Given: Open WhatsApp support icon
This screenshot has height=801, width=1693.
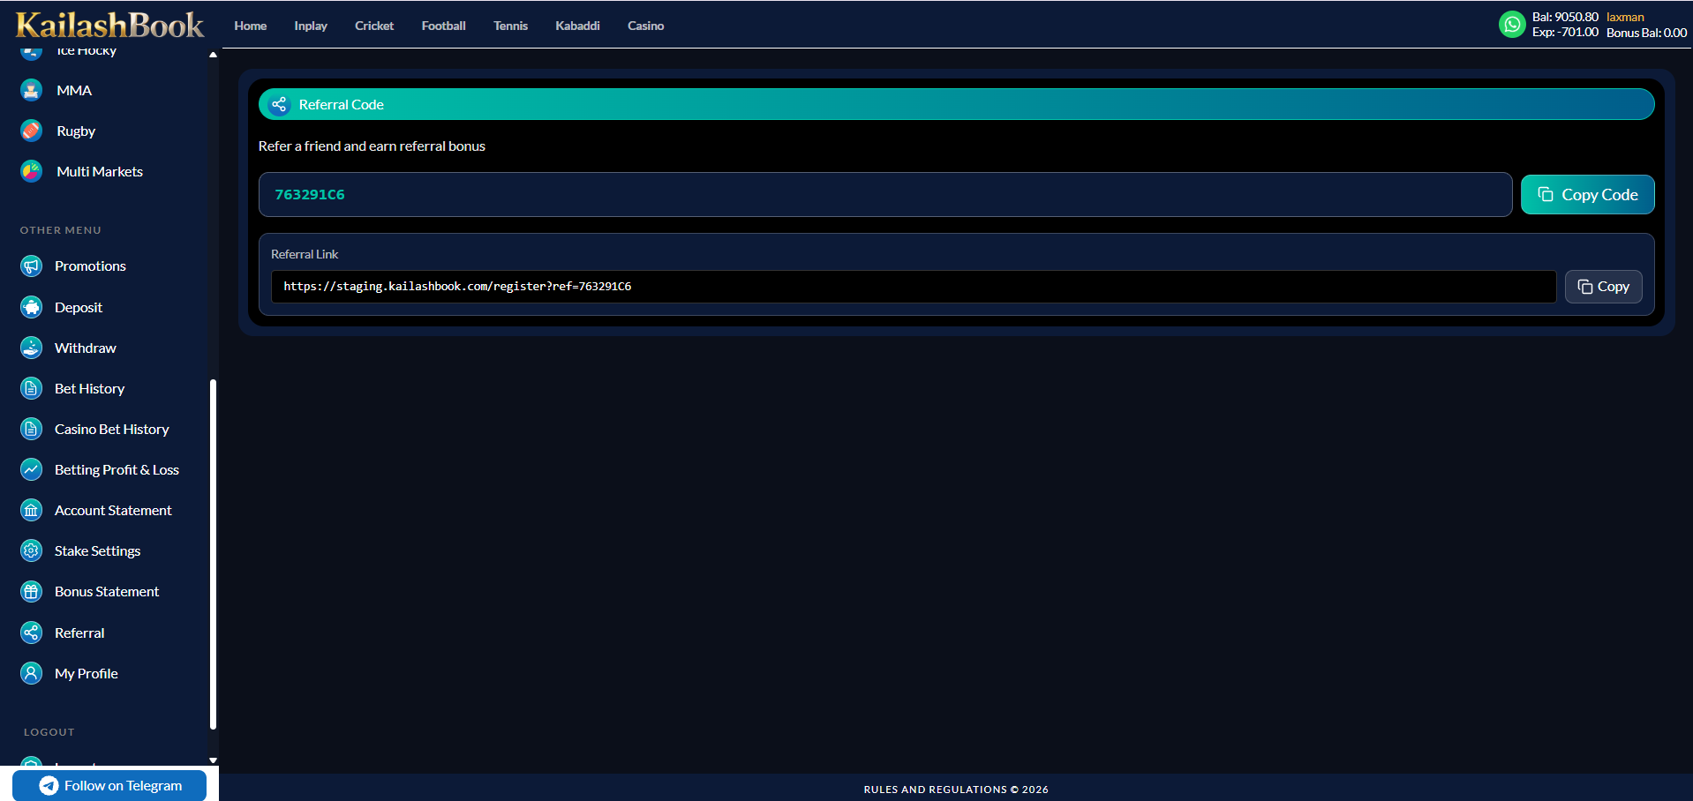Looking at the screenshot, I should [x=1512, y=24].
